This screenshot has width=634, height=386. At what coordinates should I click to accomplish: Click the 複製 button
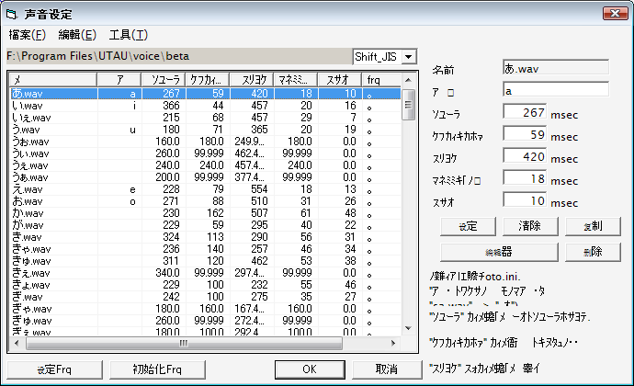coord(593,226)
